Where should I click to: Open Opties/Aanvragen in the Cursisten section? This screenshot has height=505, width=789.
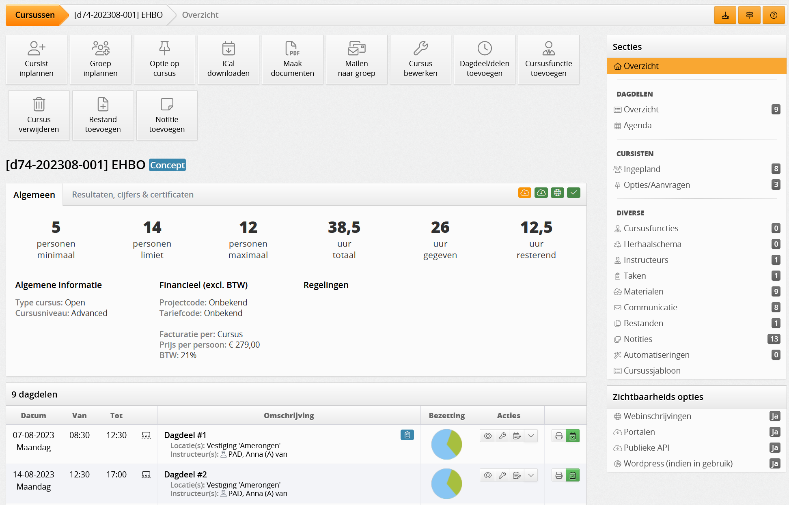[656, 185]
